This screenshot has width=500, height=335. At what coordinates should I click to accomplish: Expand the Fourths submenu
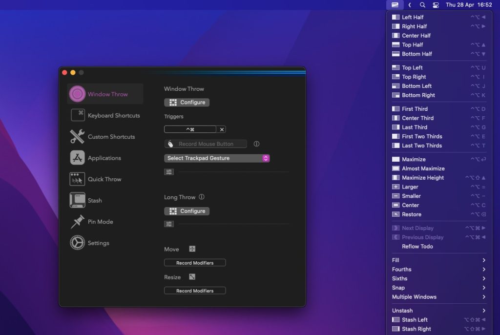[x=438, y=269]
